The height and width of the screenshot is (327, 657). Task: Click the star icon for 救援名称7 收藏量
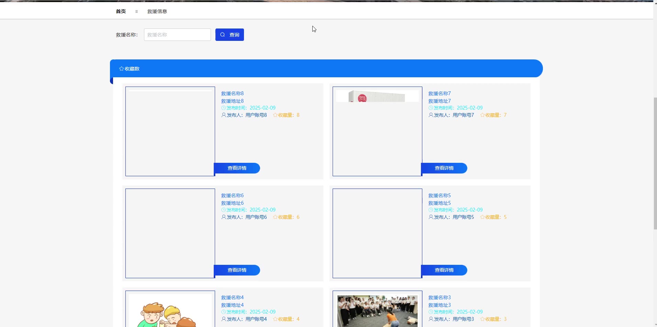[x=482, y=115]
